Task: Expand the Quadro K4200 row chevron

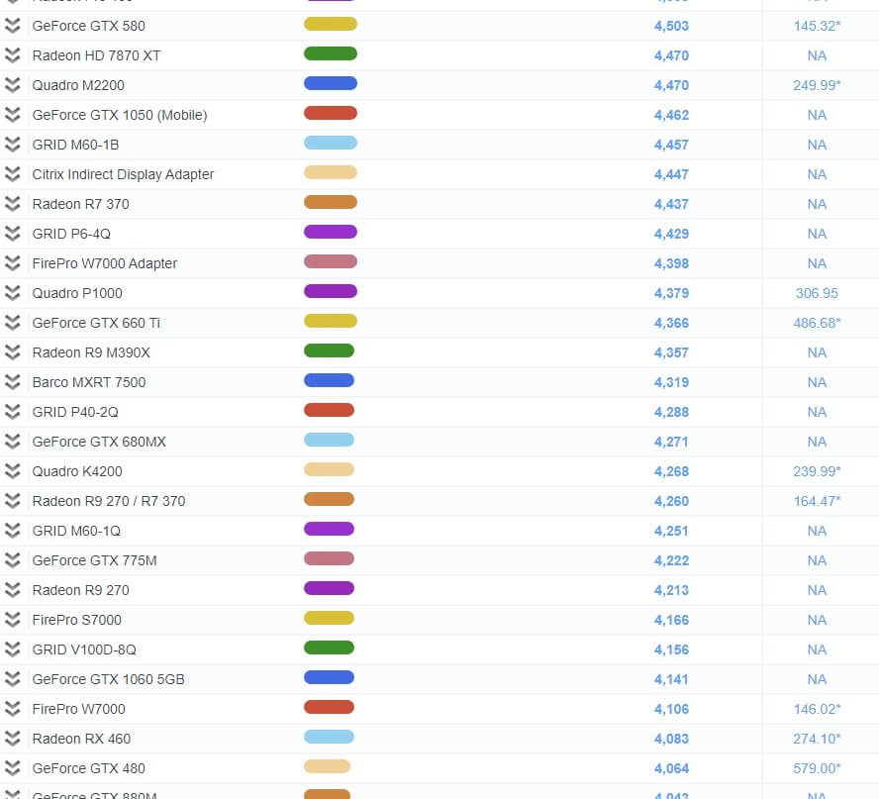Action: [x=12, y=471]
